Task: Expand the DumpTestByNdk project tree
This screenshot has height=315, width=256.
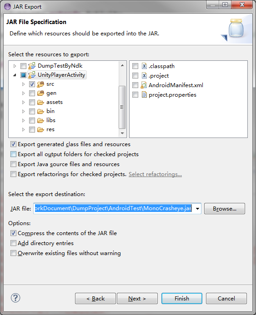Action: click(x=15, y=66)
